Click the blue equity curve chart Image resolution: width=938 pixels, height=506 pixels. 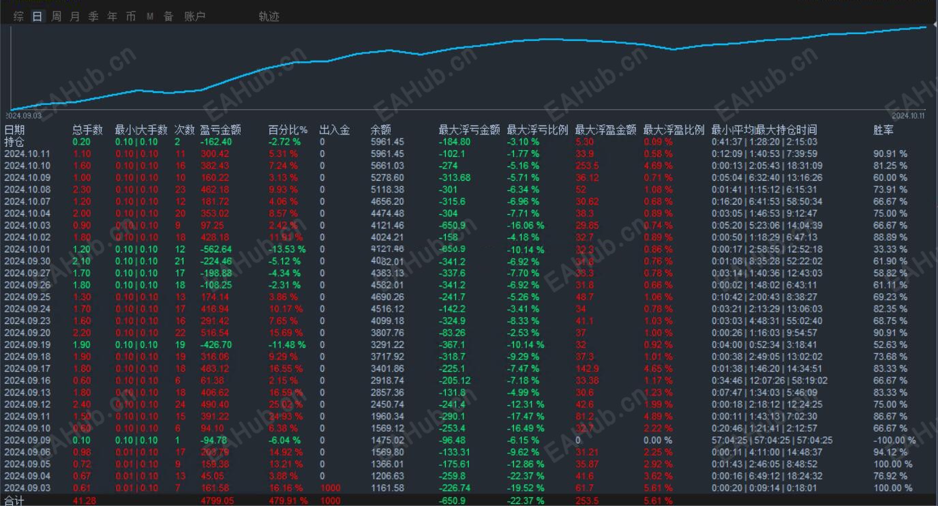tap(469, 67)
